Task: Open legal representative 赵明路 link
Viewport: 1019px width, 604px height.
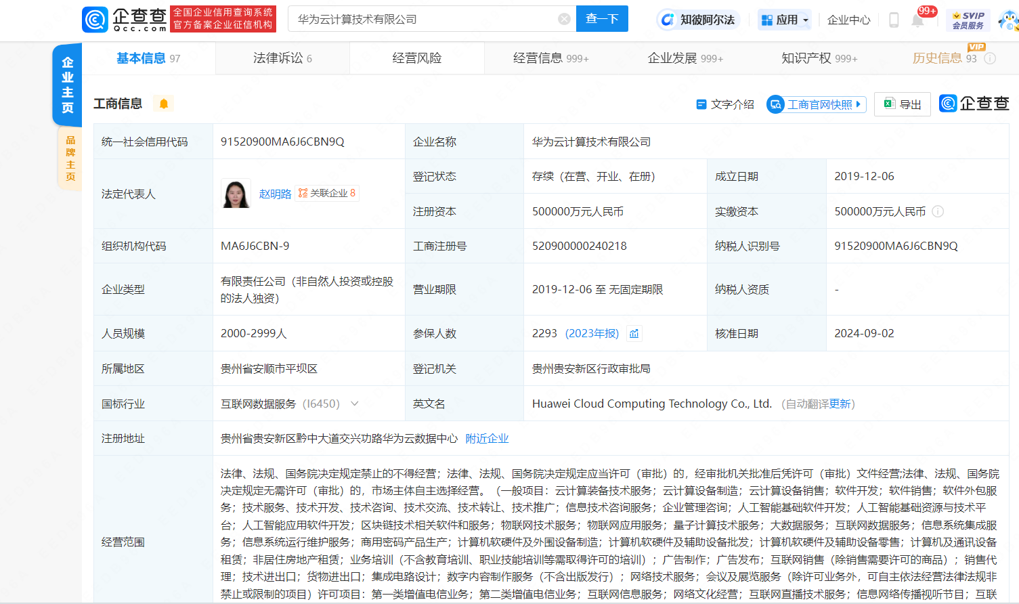Action: 275,194
